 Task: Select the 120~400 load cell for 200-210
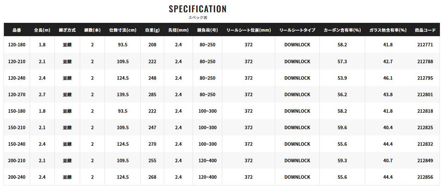tap(207, 160)
